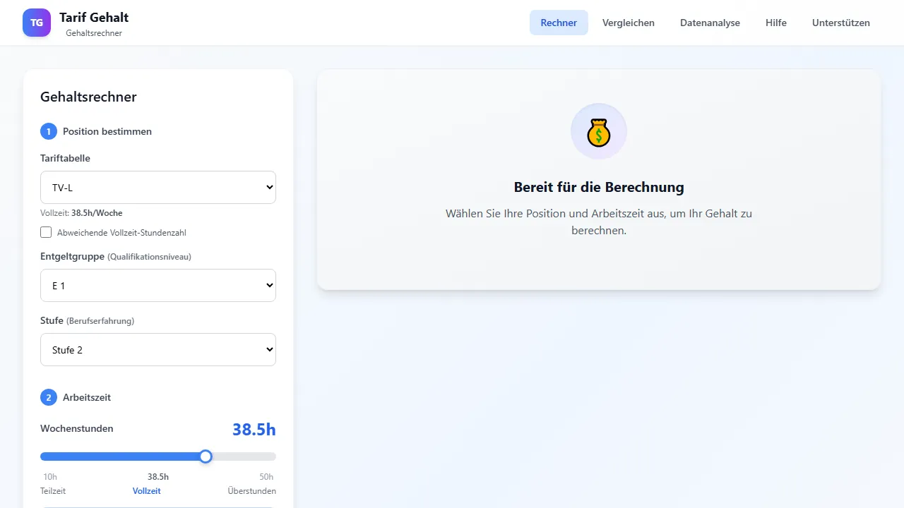Image resolution: width=904 pixels, height=508 pixels.
Task: Select a new Entgeltgruppe from E 1 dropdown
Action: (157, 285)
